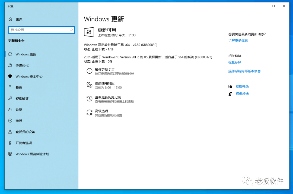Click the gear-sync icon beside 高级选项

89,112
